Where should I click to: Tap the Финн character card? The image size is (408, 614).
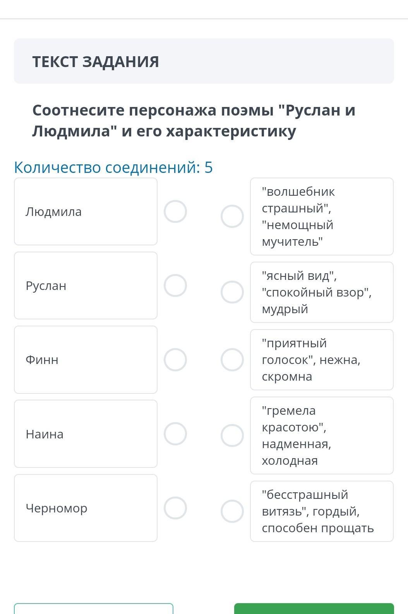[x=86, y=360]
